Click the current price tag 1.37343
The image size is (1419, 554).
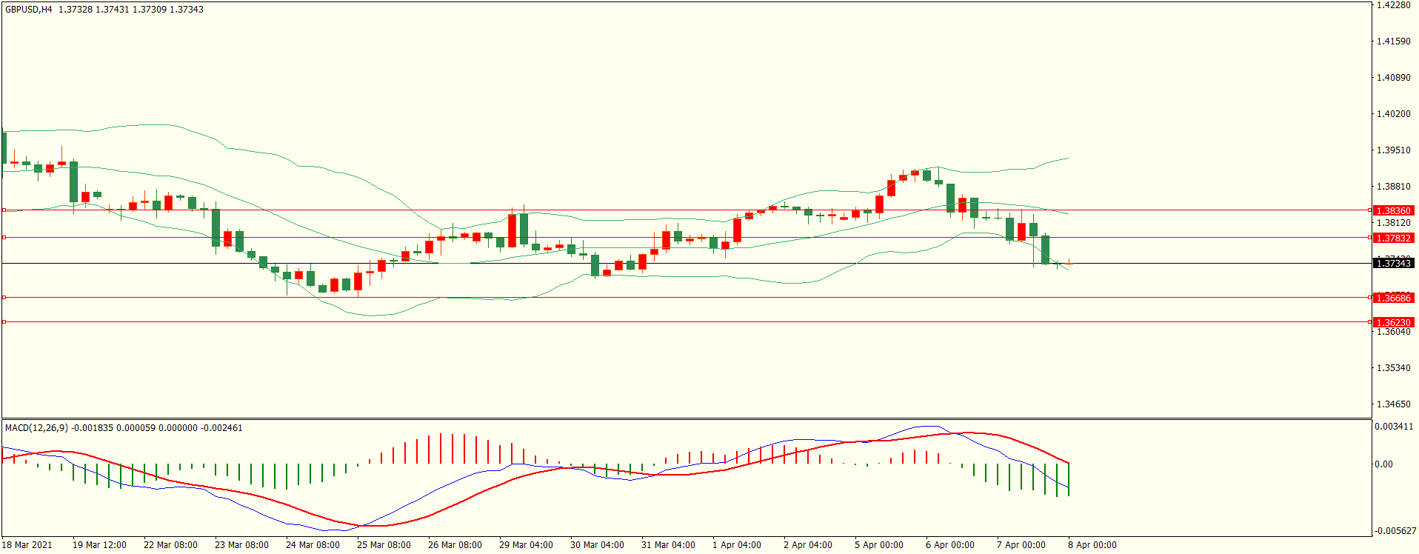point(1393,264)
